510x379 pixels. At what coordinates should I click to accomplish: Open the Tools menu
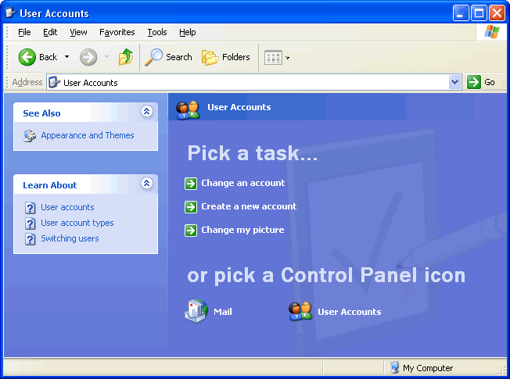pyautogui.click(x=157, y=32)
